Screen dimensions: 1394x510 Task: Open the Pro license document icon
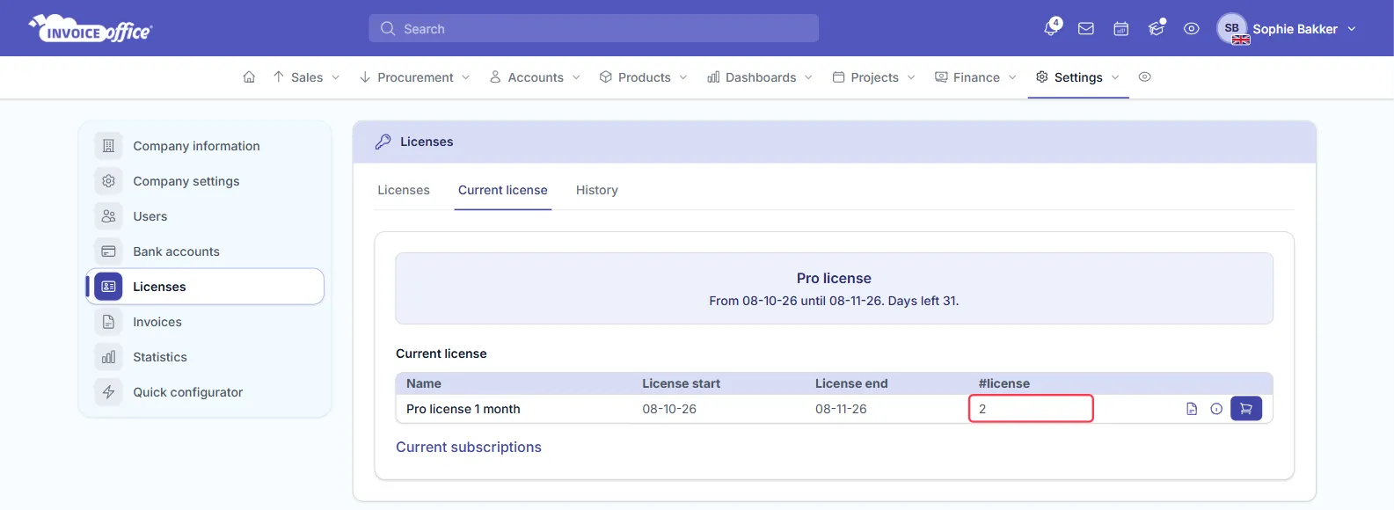[x=1192, y=409]
